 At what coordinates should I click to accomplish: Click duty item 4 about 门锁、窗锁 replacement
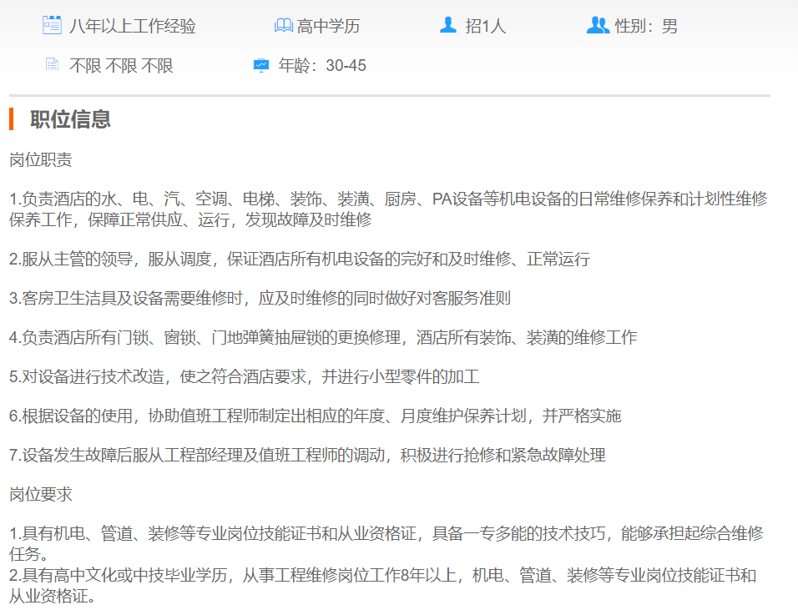(322, 337)
